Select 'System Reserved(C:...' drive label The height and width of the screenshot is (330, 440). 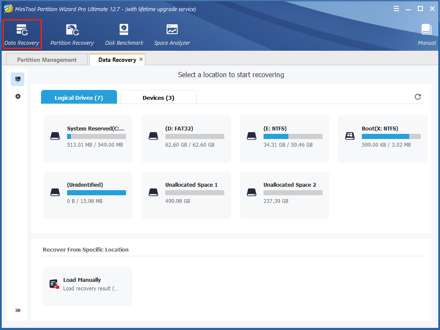pyautogui.click(x=95, y=128)
